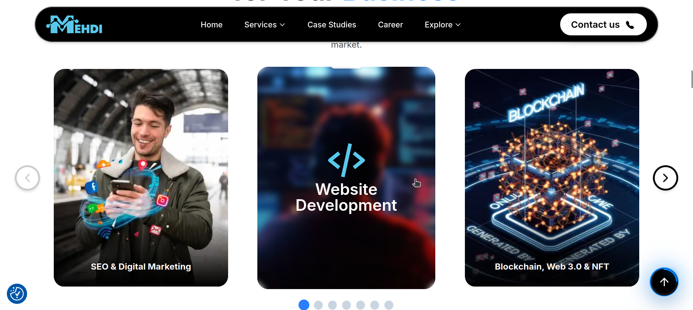The height and width of the screenshot is (310, 693).
Task: Click the code brackets icon on Website Development
Action: click(346, 160)
